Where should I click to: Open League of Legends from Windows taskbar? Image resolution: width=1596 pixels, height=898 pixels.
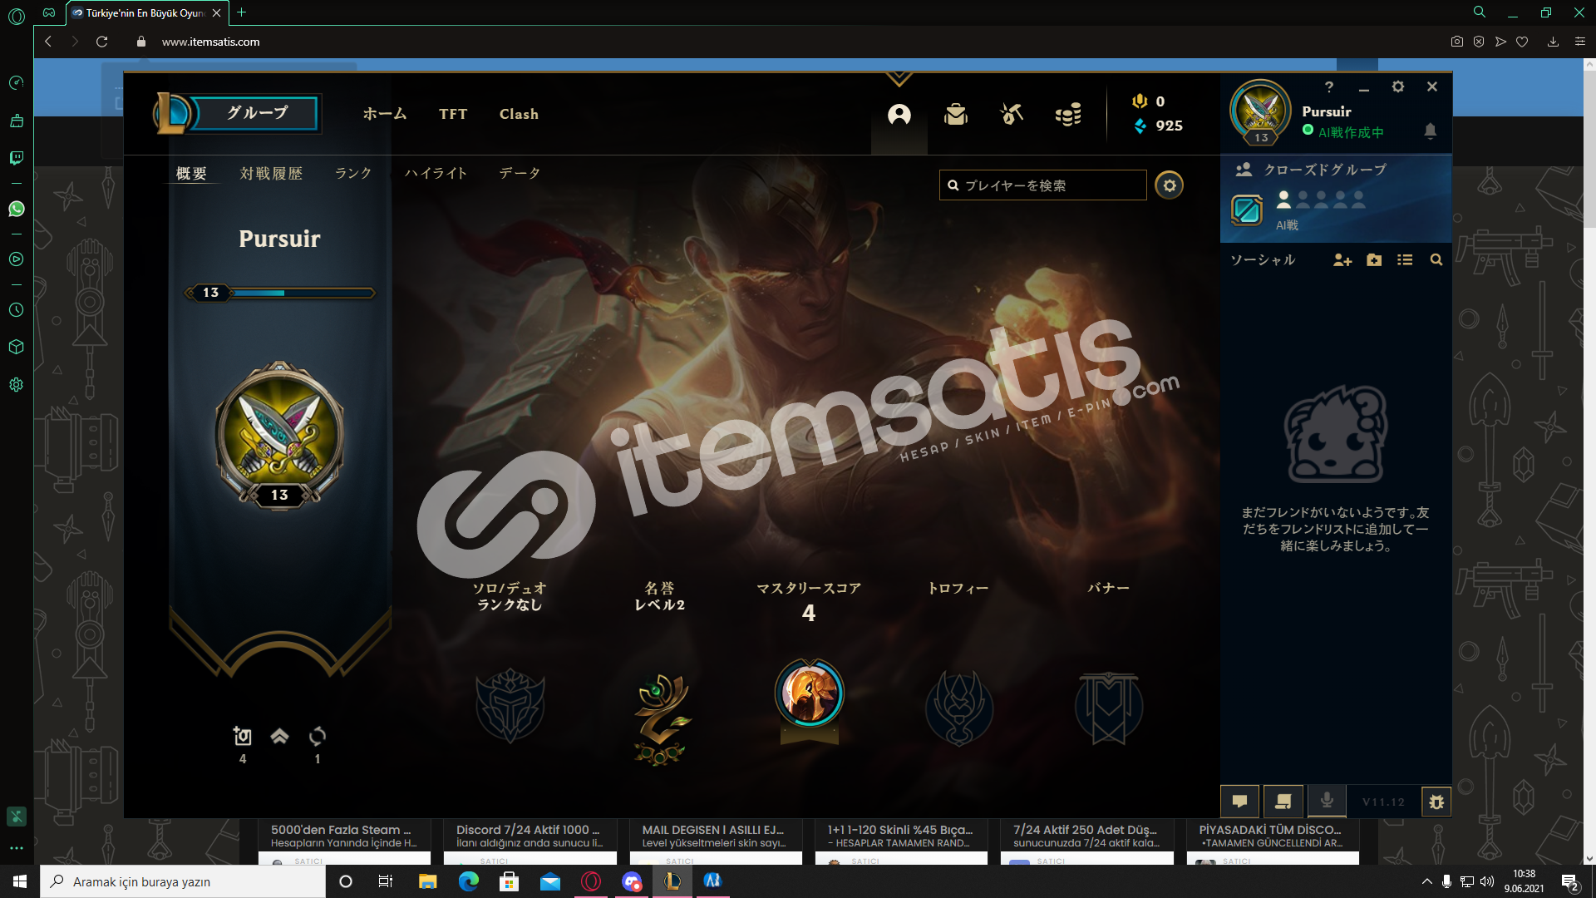click(672, 881)
